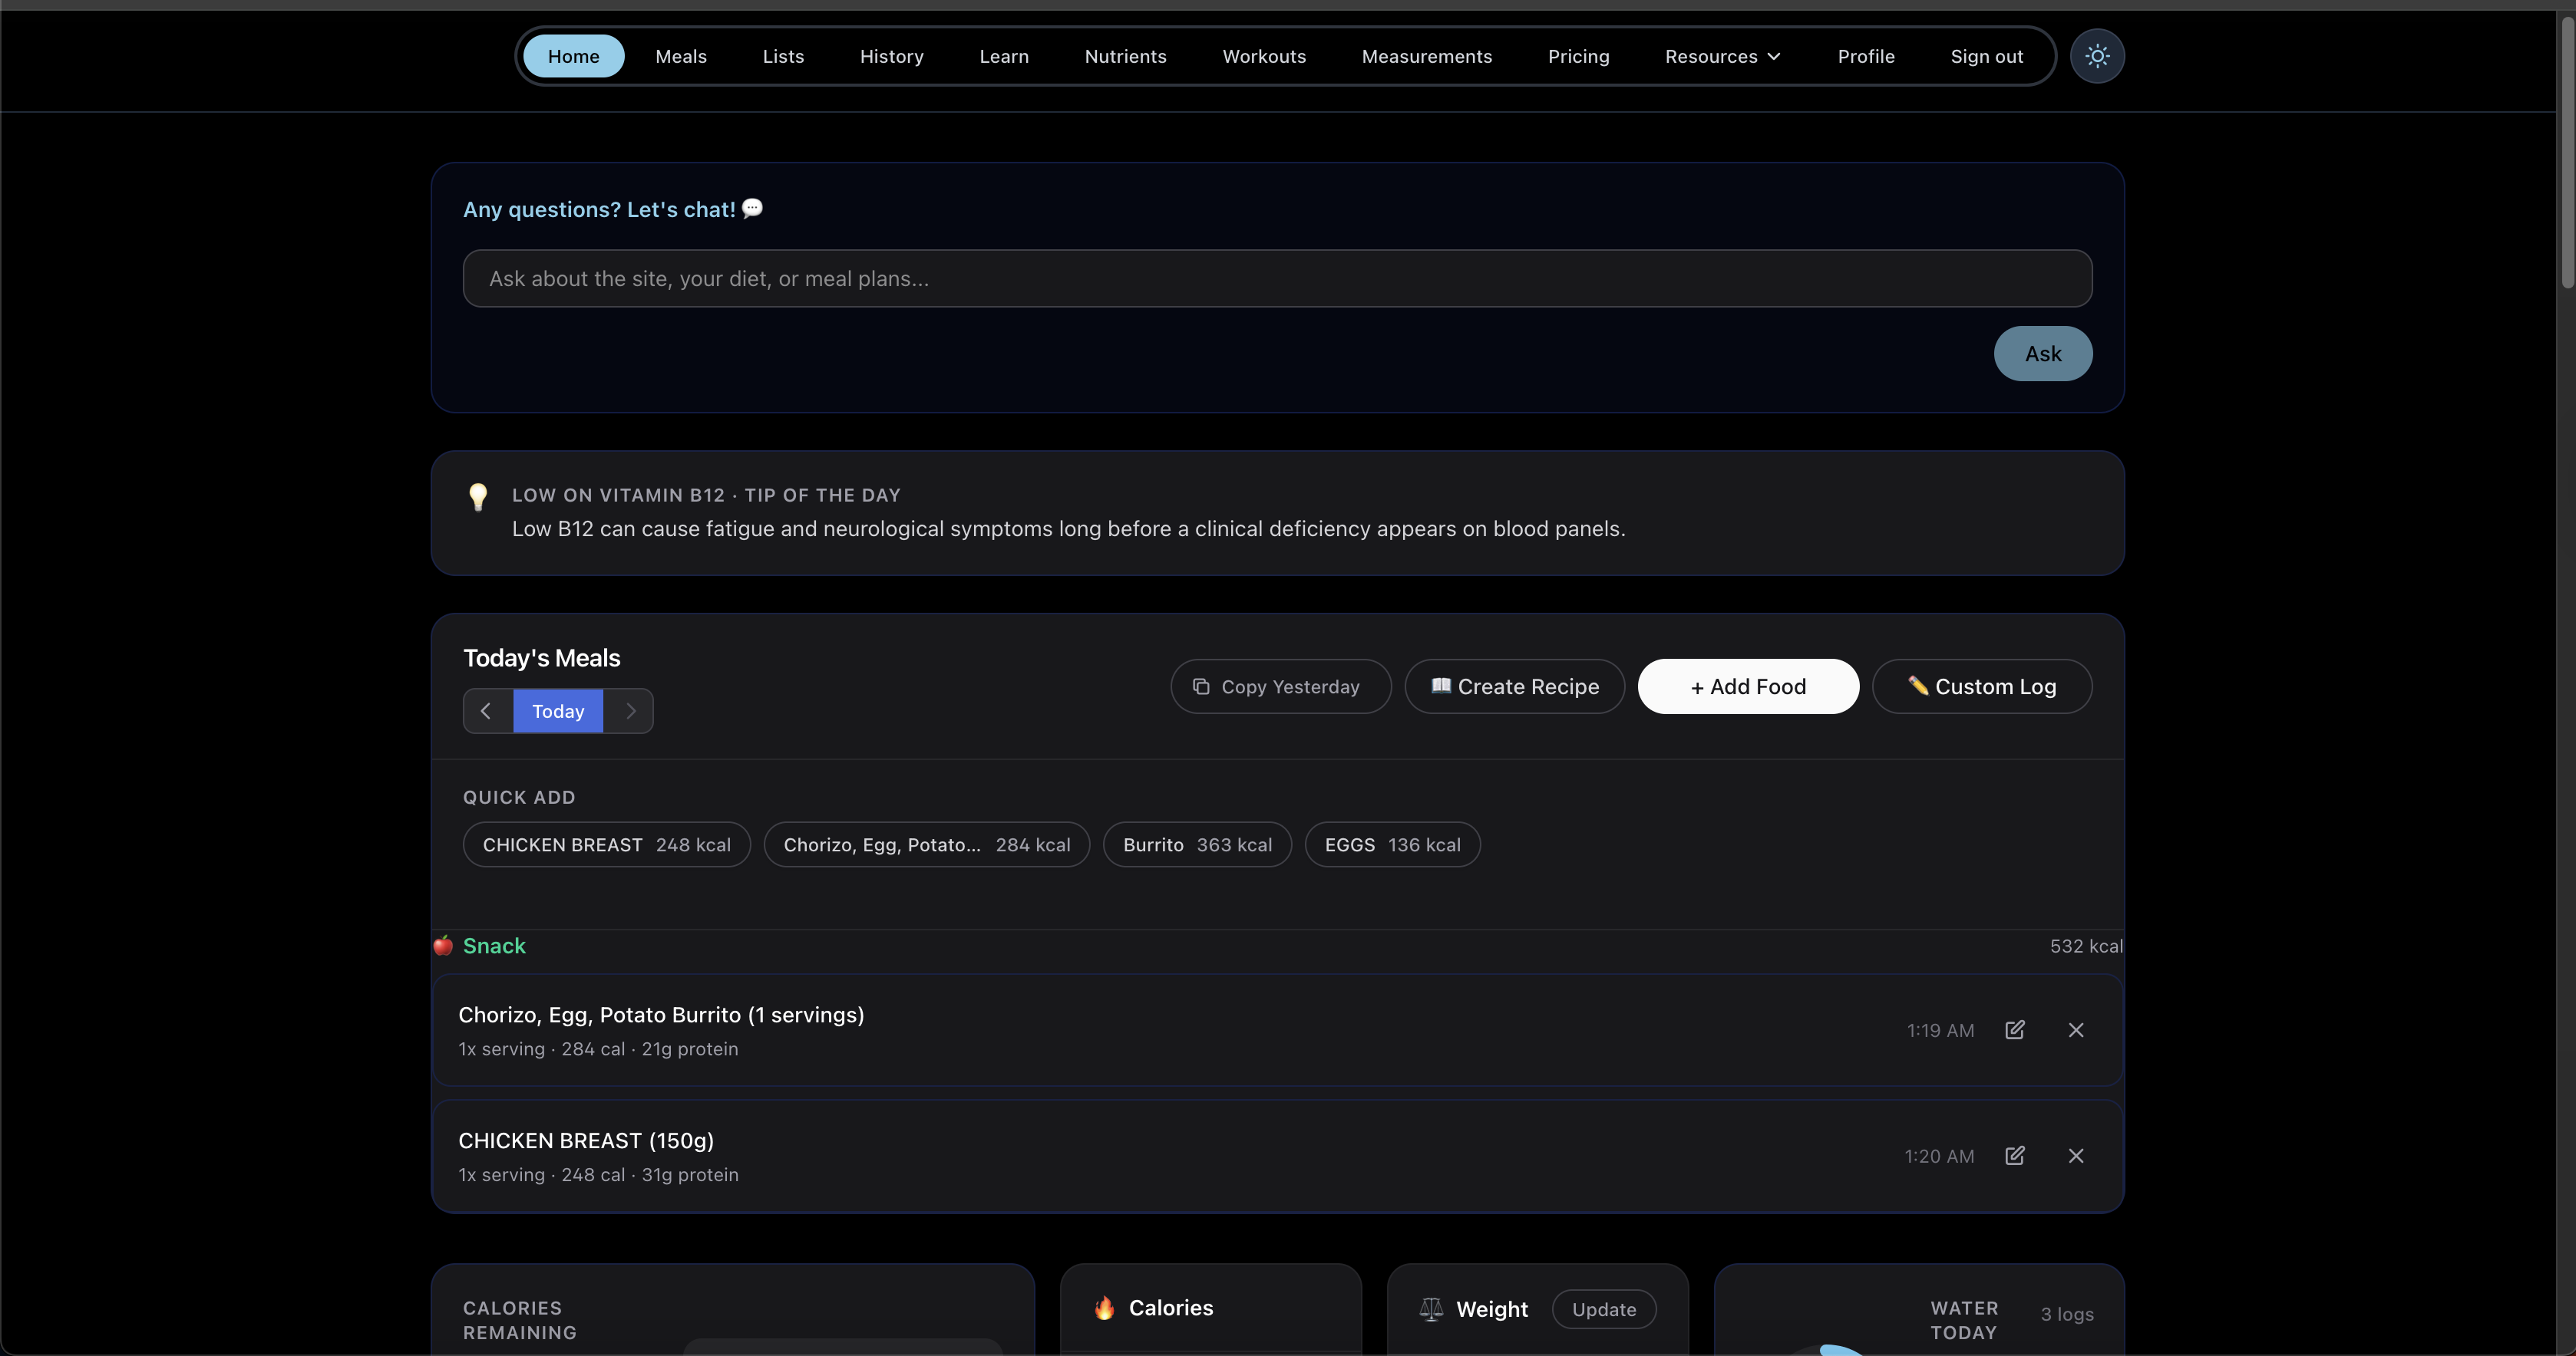This screenshot has height=1356, width=2576.
Task: Open the Nutrients tab
Action: click(1125, 56)
